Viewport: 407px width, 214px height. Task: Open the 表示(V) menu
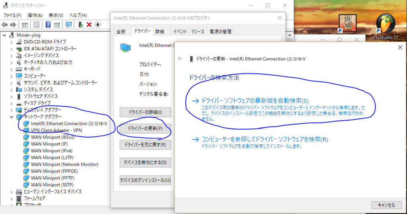(x=56, y=16)
